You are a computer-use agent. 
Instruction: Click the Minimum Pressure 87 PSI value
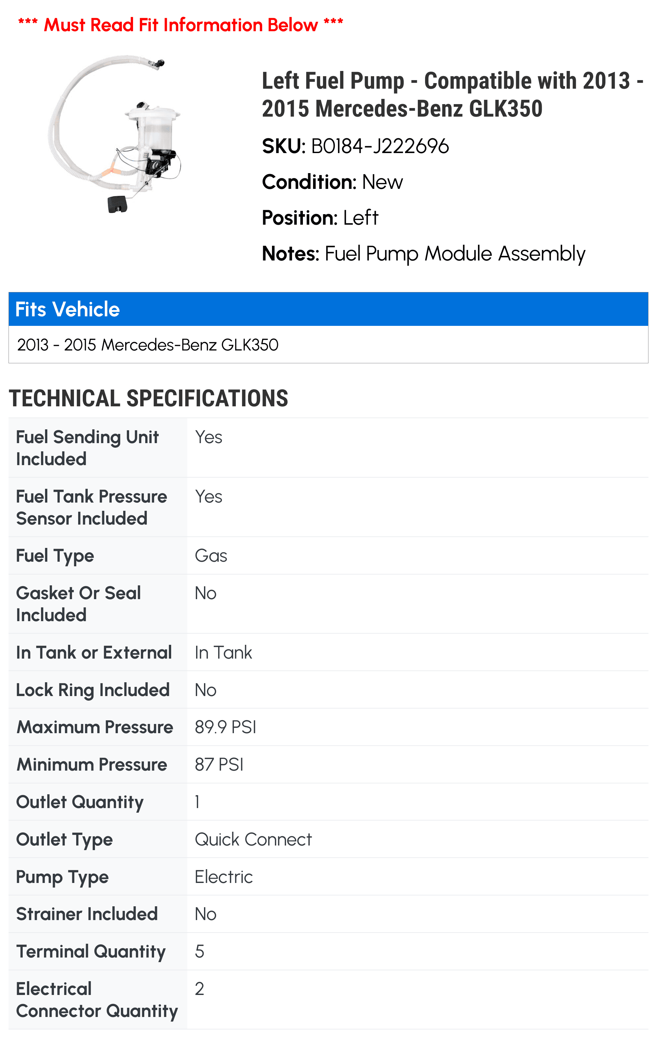click(219, 764)
